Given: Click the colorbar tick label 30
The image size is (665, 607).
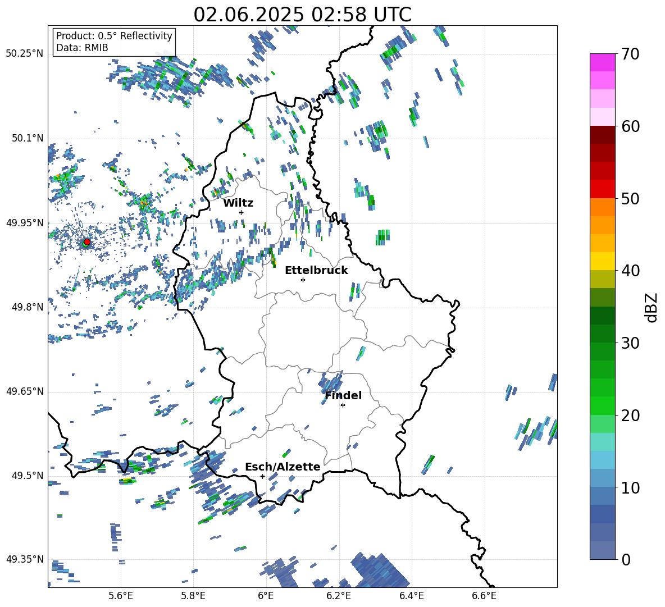Looking at the screenshot, I should [630, 343].
